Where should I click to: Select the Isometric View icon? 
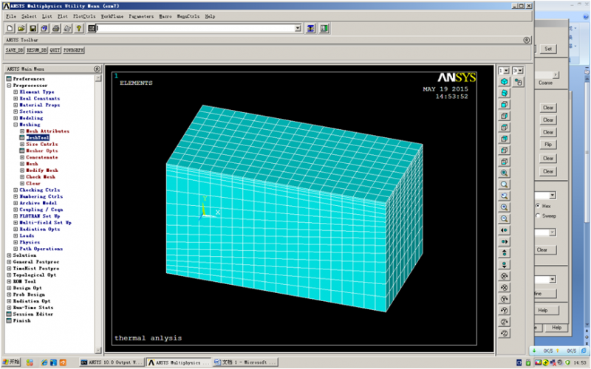pos(505,82)
